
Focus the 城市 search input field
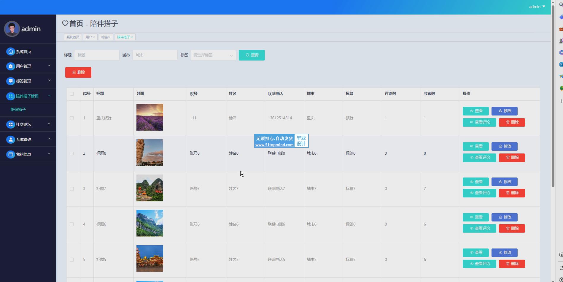click(x=155, y=55)
